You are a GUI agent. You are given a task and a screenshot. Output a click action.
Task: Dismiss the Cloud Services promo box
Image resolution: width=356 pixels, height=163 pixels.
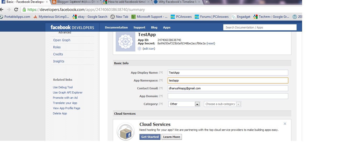285,124
